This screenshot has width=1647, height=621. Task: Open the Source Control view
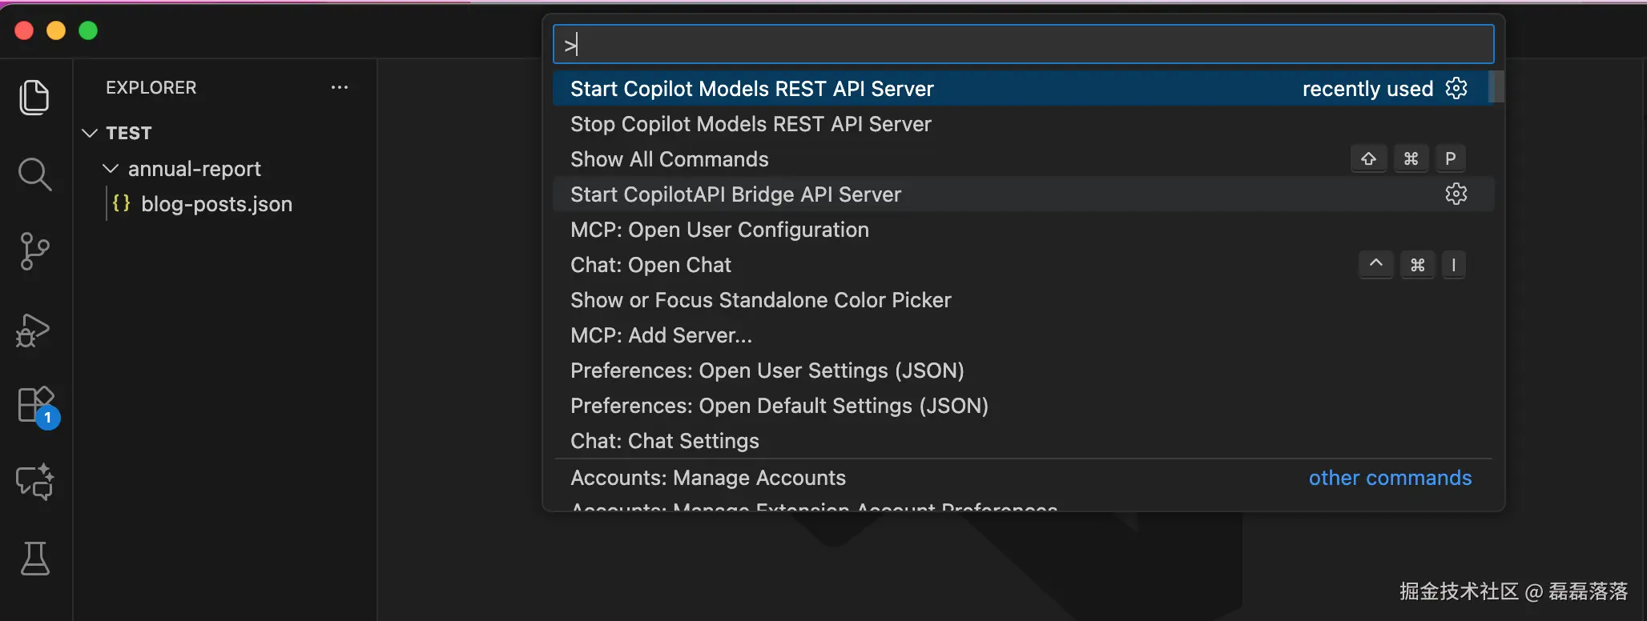pos(34,251)
